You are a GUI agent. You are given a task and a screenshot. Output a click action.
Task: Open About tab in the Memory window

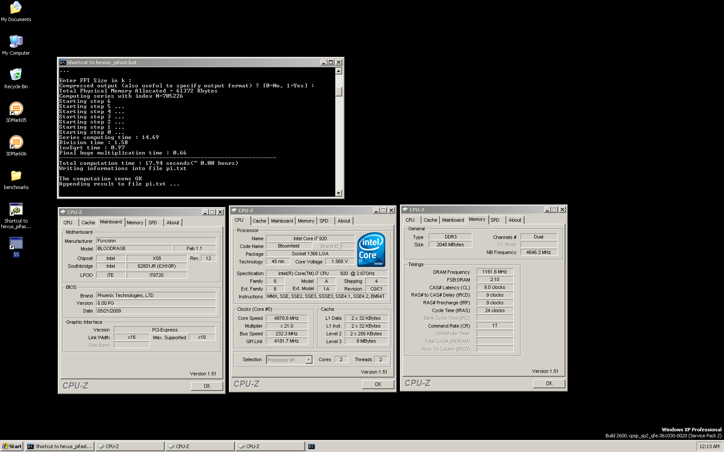point(515,220)
